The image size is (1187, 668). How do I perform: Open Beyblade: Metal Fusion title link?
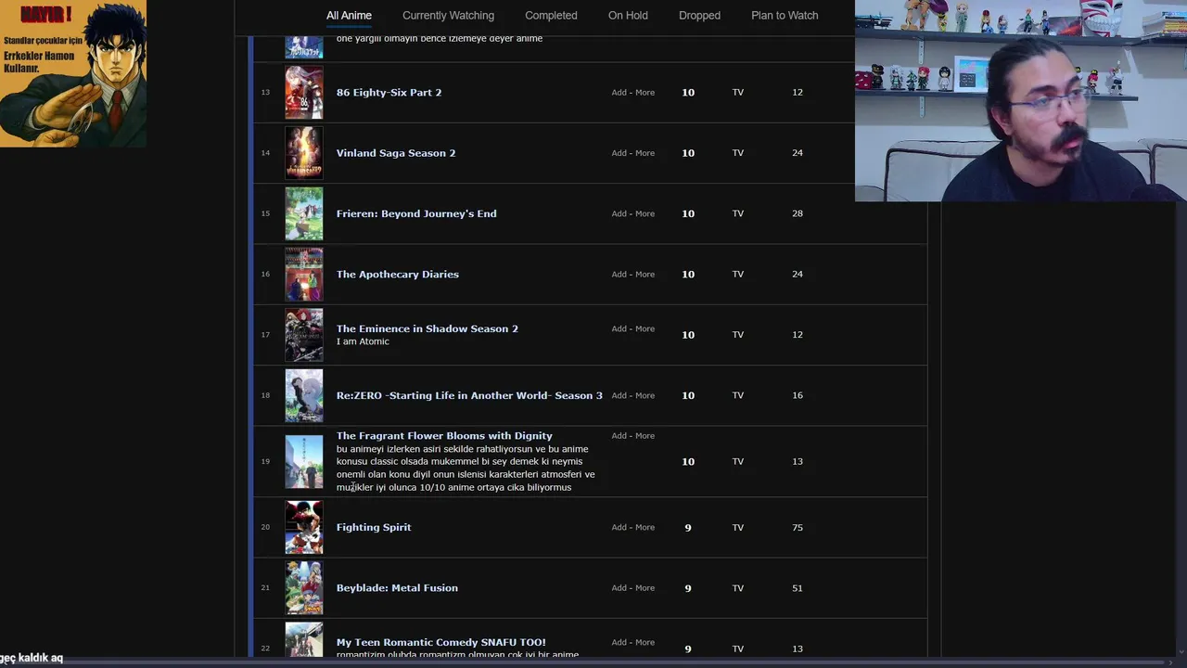tap(397, 587)
